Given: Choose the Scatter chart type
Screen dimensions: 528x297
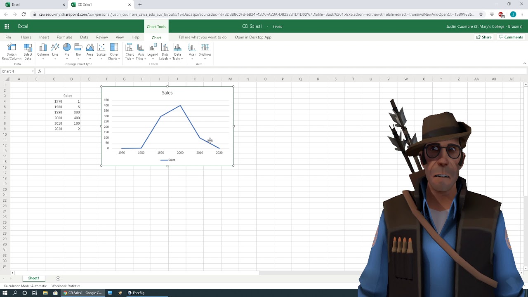Looking at the screenshot, I should point(101,52).
